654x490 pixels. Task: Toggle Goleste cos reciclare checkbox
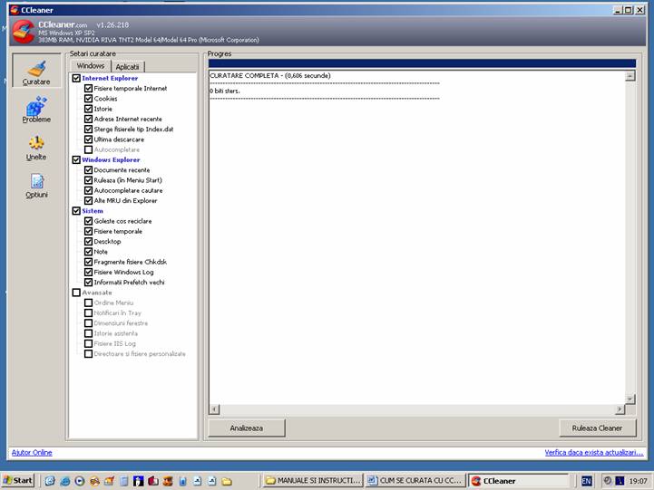[88, 221]
